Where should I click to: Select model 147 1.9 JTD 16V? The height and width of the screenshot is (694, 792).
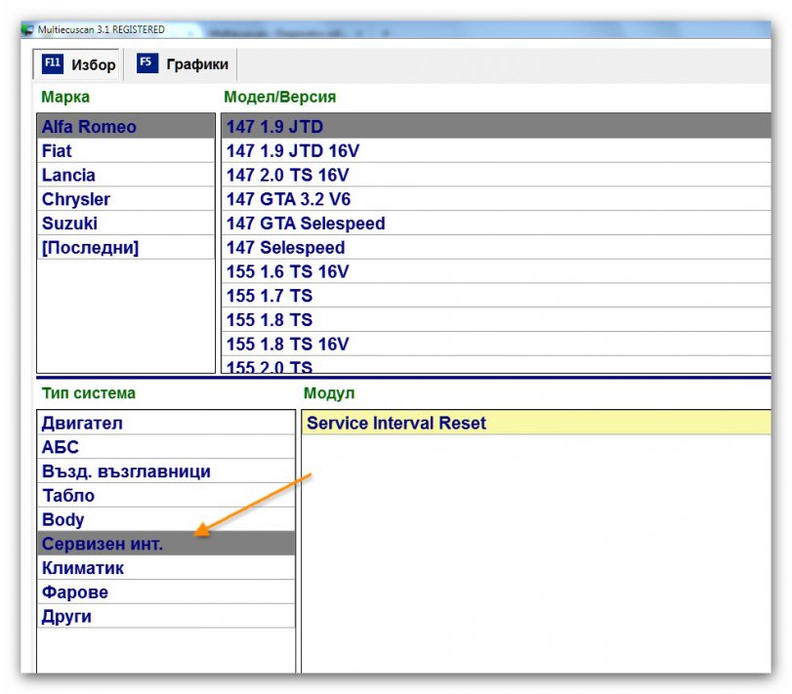point(292,151)
